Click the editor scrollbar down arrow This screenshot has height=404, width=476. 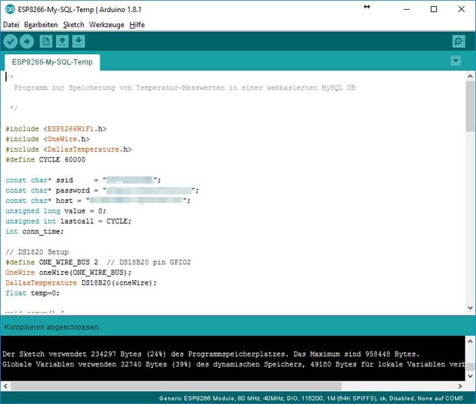(470, 308)
